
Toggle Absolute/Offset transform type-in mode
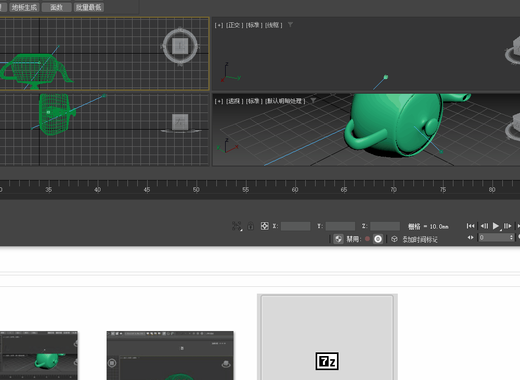265,226
